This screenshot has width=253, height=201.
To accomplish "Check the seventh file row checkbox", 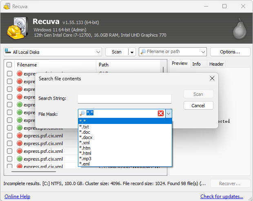I will click(9, 120).
